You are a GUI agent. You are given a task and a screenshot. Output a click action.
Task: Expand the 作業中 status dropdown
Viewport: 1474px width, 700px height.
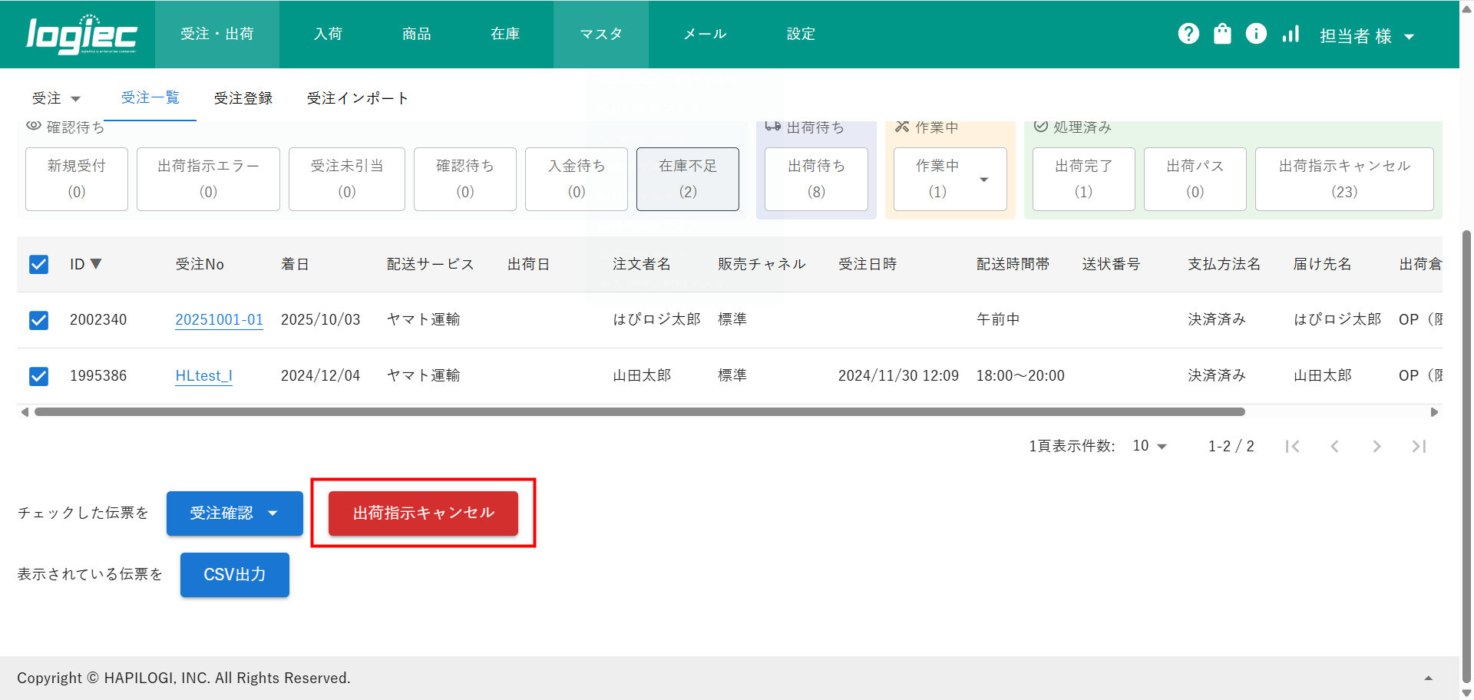[983, 180]
